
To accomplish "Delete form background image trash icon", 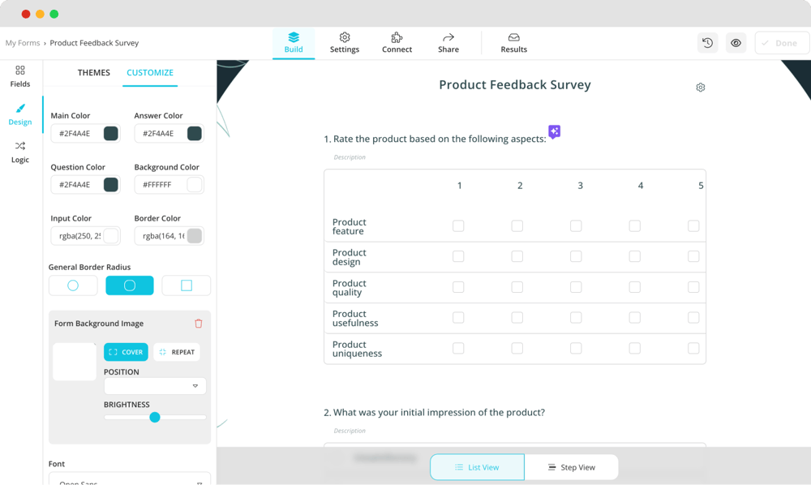I will [199, 324].
